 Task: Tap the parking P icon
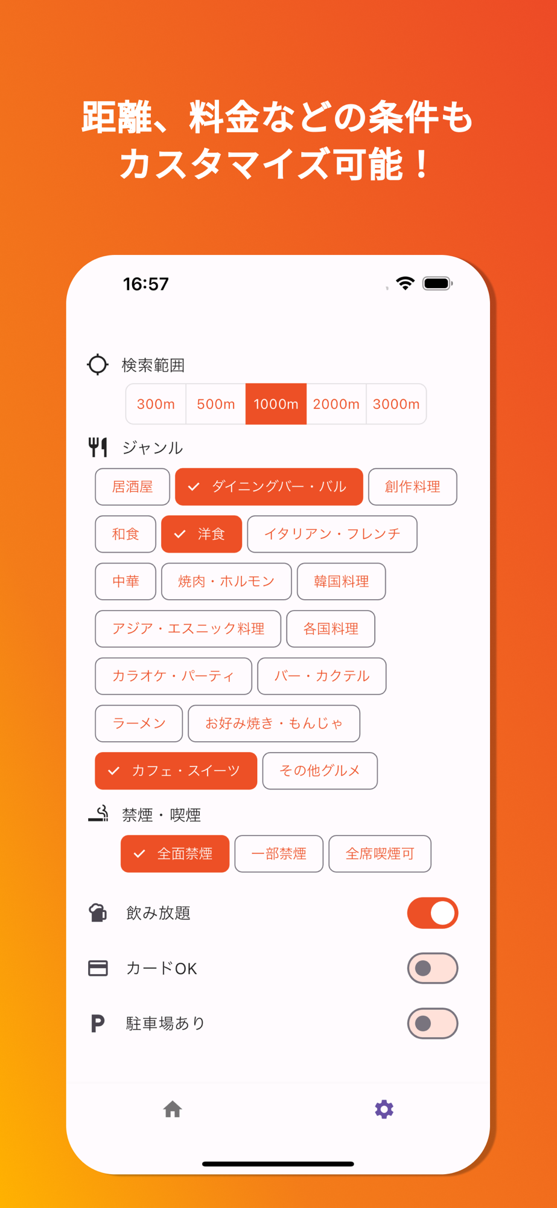click(x=98, y=1023)
